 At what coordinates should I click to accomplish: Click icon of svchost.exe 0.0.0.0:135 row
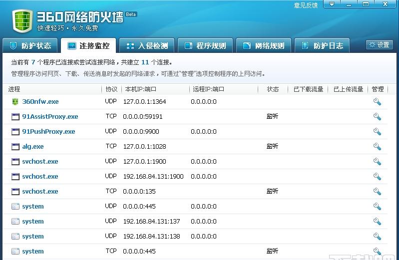pos(15,192)
